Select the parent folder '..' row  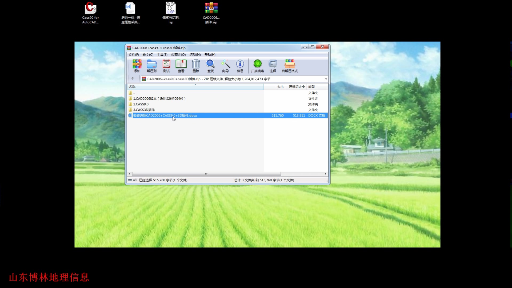point(227,93)
